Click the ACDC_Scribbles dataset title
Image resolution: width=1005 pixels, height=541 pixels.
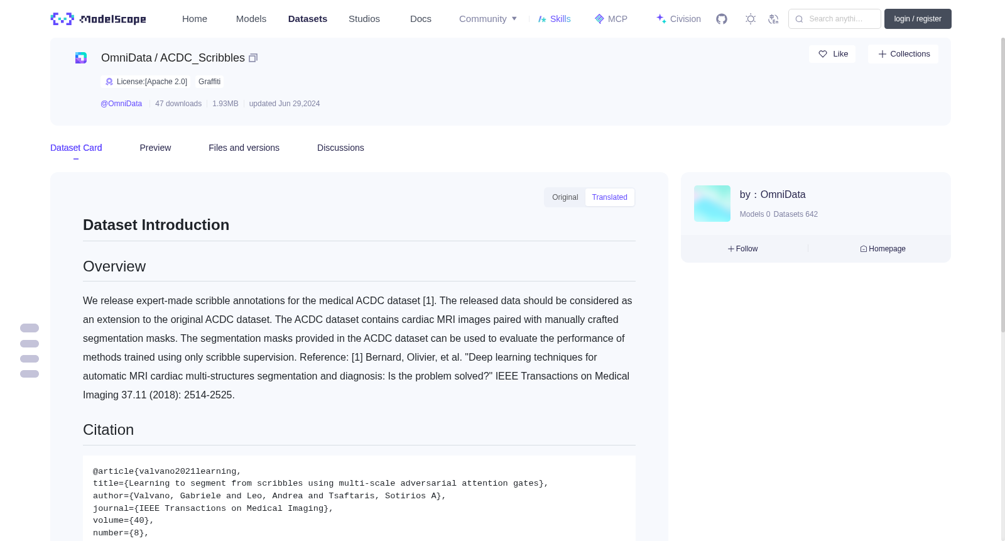click(202, 58)
